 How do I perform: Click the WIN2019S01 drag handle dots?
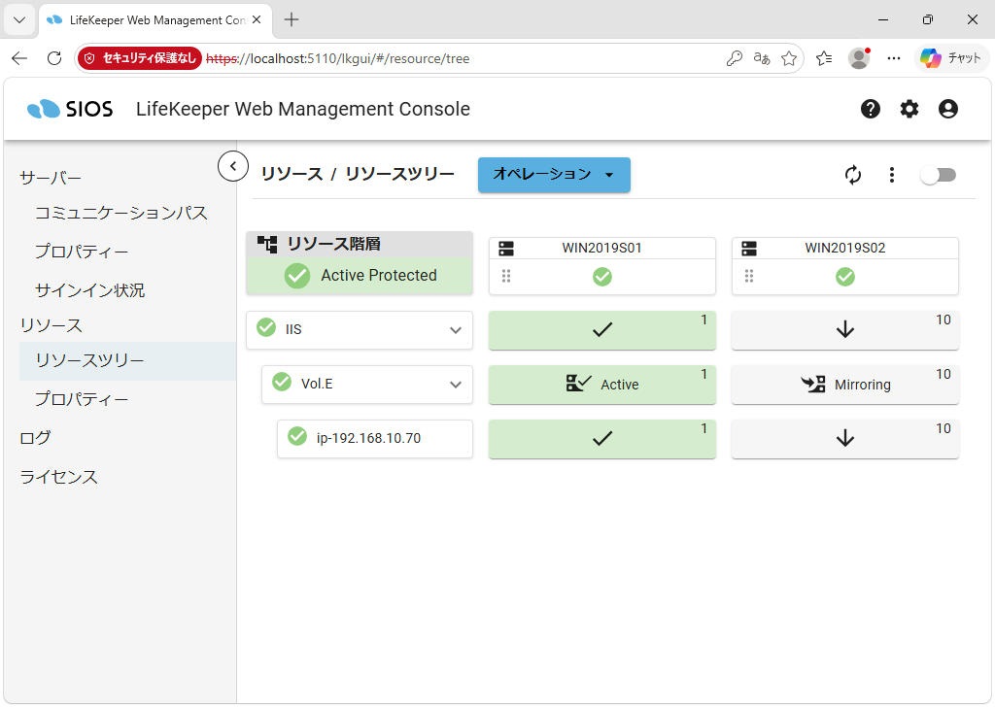505,276
